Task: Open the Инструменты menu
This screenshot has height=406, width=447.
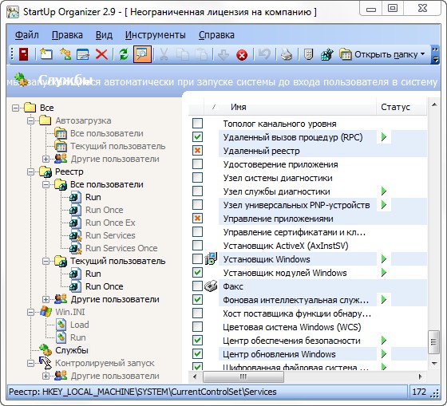Action: point(156,35)
